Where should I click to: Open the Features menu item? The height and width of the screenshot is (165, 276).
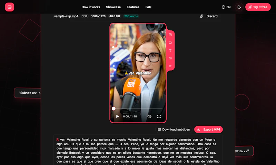(x=133, y=7)
